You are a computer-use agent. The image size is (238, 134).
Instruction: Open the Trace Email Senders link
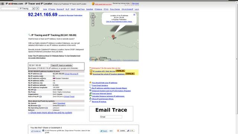pyautogui.click(x=100, y=86)
